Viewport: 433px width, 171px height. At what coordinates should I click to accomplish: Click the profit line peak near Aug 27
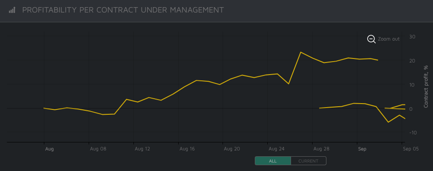point(301,52)
